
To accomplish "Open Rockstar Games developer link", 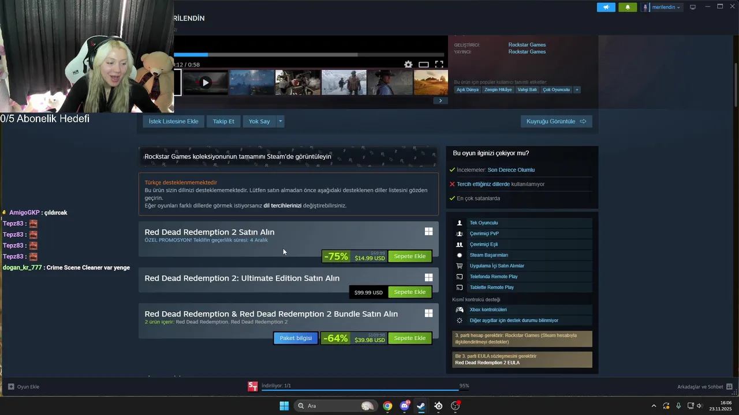I will (x=527, y=45).
